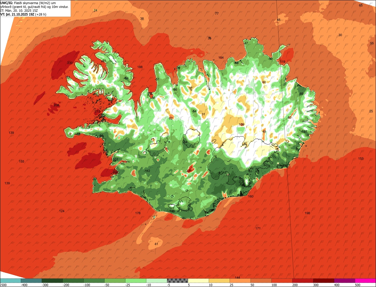
Task: Click the -300 to -200 darkest green legend swatch
Action: tap(52, 281)
